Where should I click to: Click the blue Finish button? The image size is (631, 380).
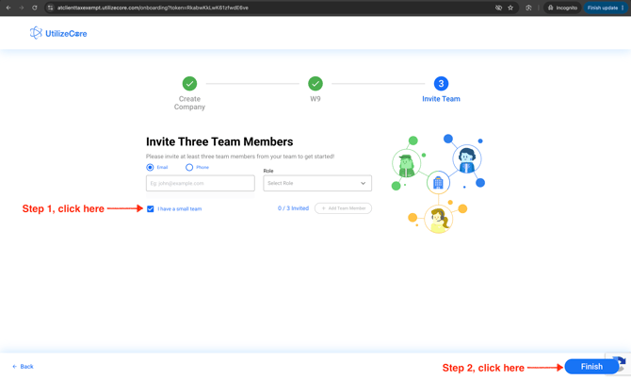(x=591, y=367)
